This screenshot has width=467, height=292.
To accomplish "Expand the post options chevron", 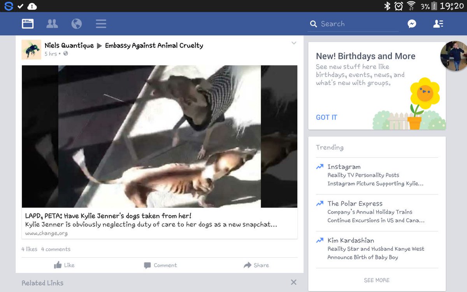I will 294,43.
